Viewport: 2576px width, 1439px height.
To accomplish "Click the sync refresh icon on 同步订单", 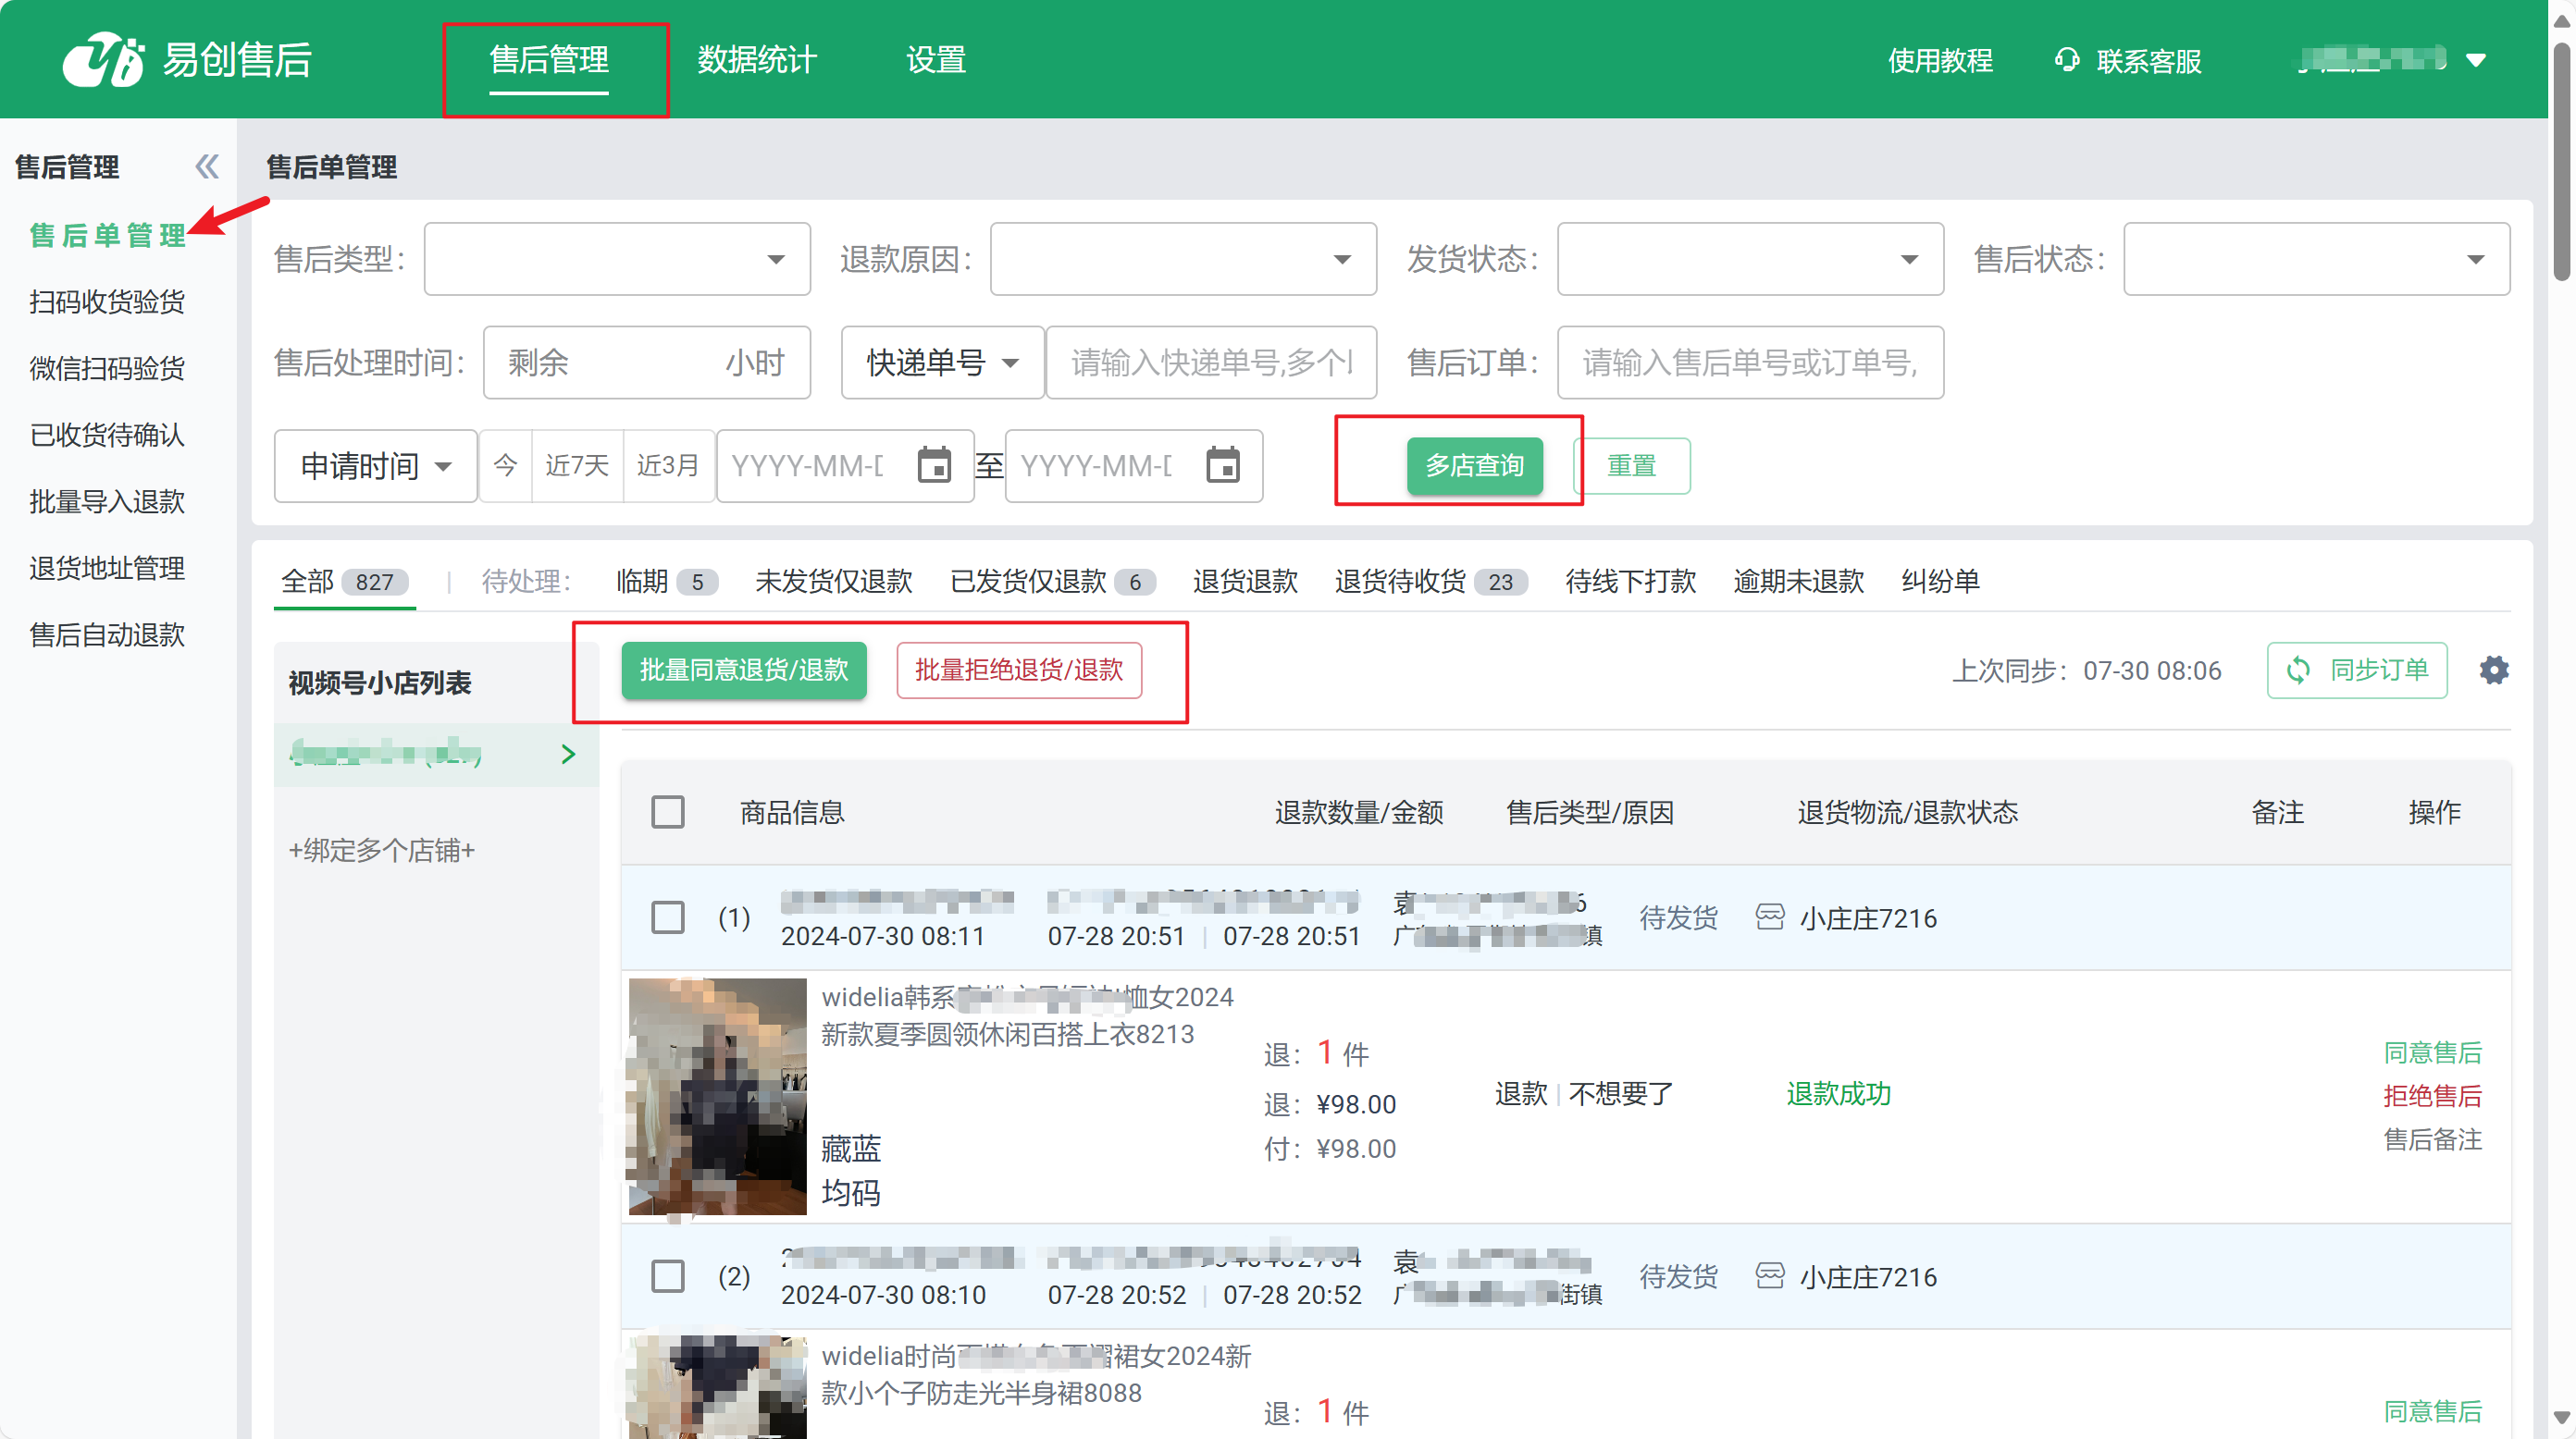I will click(x=2299, y=670).
